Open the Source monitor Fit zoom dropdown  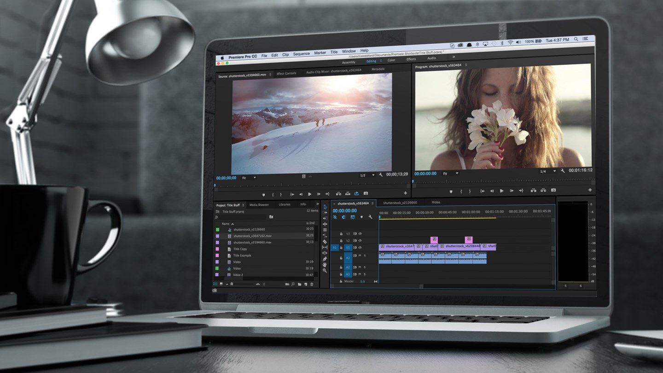(x=249, y=178)
